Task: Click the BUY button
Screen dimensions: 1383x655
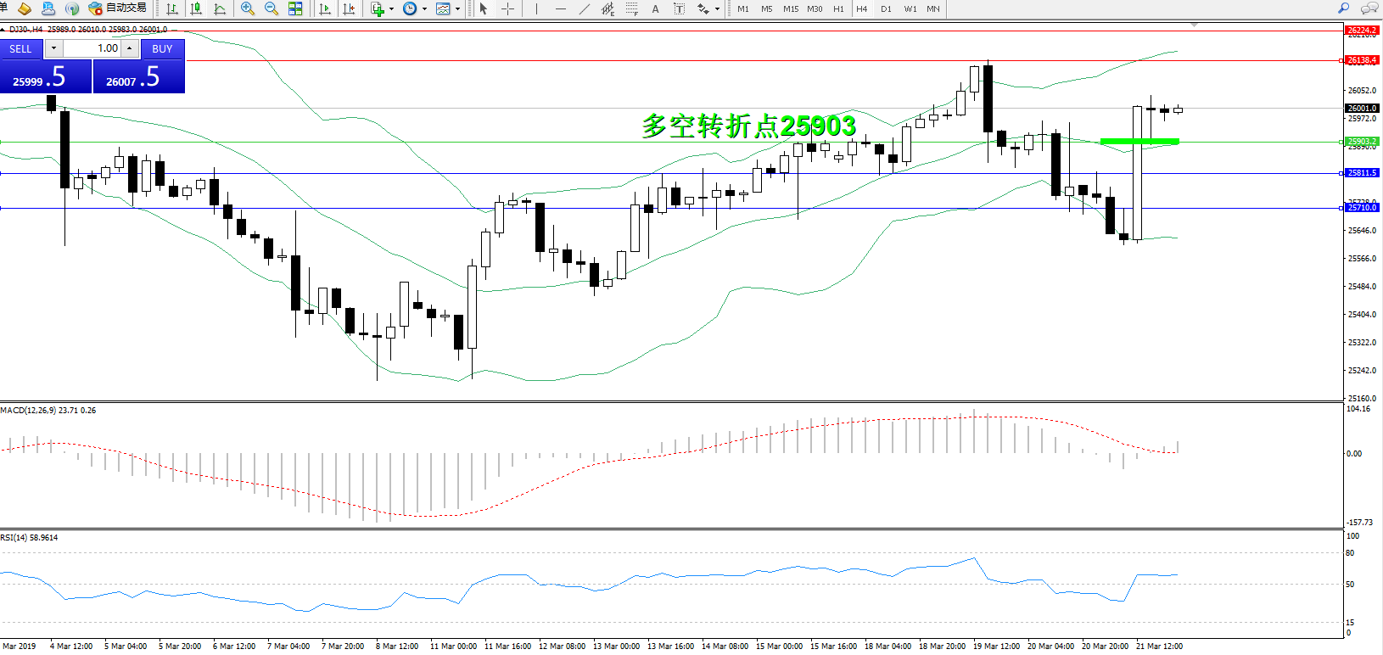Action: 162,49
